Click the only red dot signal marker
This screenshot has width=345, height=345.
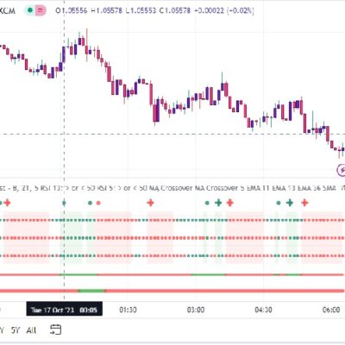point(98,203)
